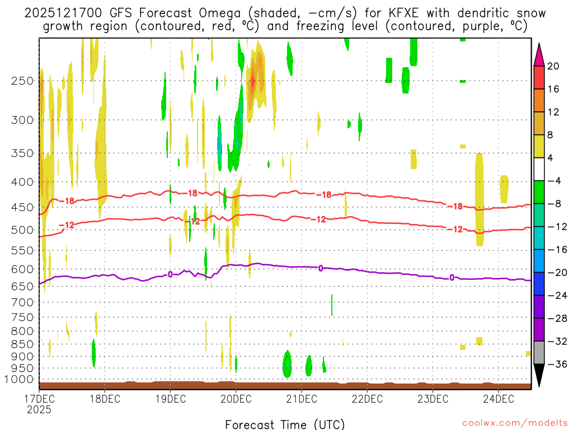Click the 450 pressure level label
573x430 pixels.
pyautogui.click(x=22, y=207)
